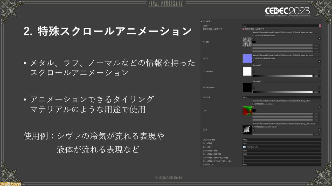
Task: Collapse the サモン専用 section triangle
Action: pos(201,21)
